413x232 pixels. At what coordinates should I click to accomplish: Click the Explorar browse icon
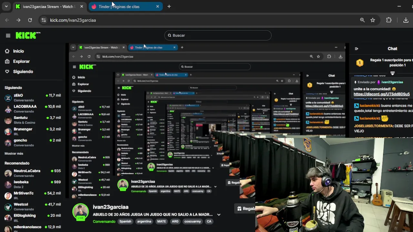(7, 61)
